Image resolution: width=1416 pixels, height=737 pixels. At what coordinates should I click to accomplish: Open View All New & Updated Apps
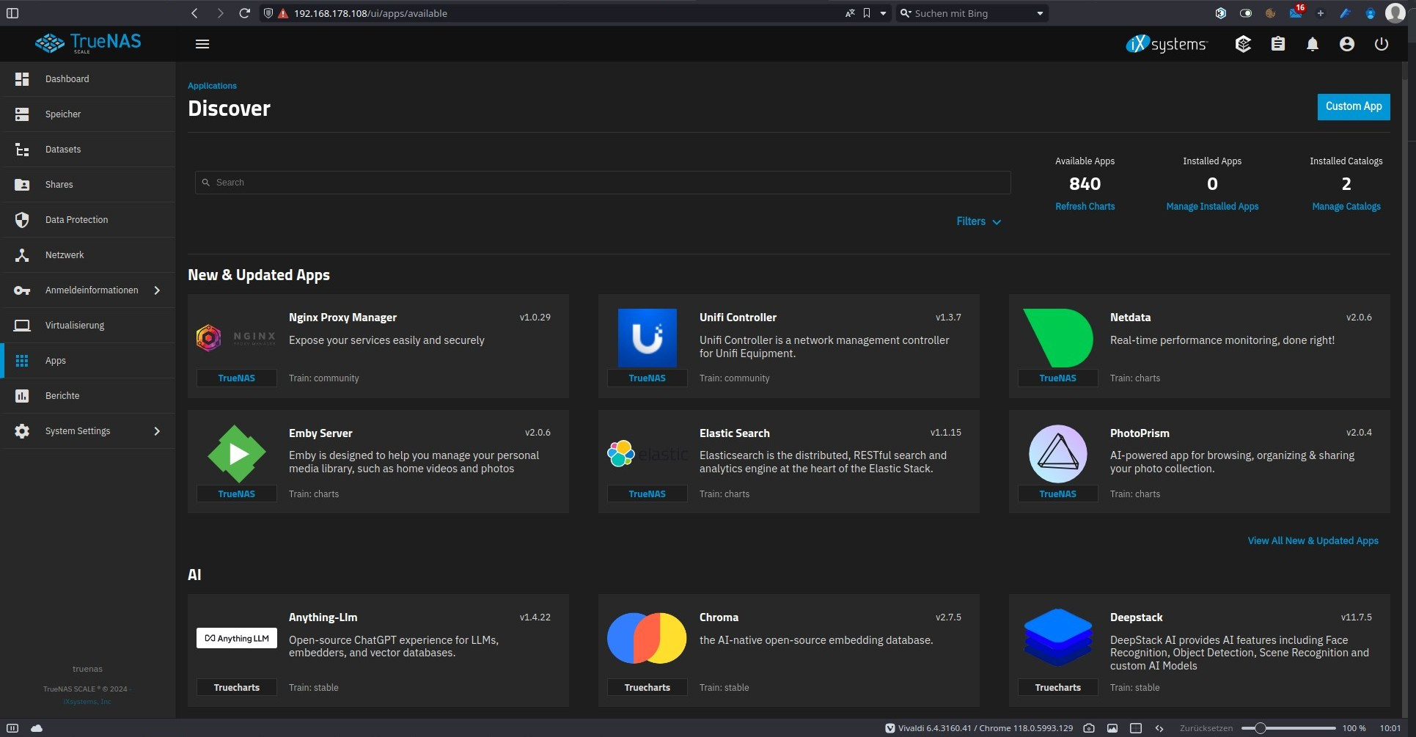coord(1313,540)
